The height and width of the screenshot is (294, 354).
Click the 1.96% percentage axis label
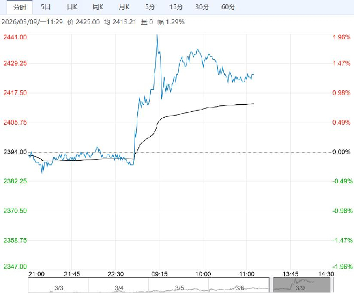click(x=342, y=37)
